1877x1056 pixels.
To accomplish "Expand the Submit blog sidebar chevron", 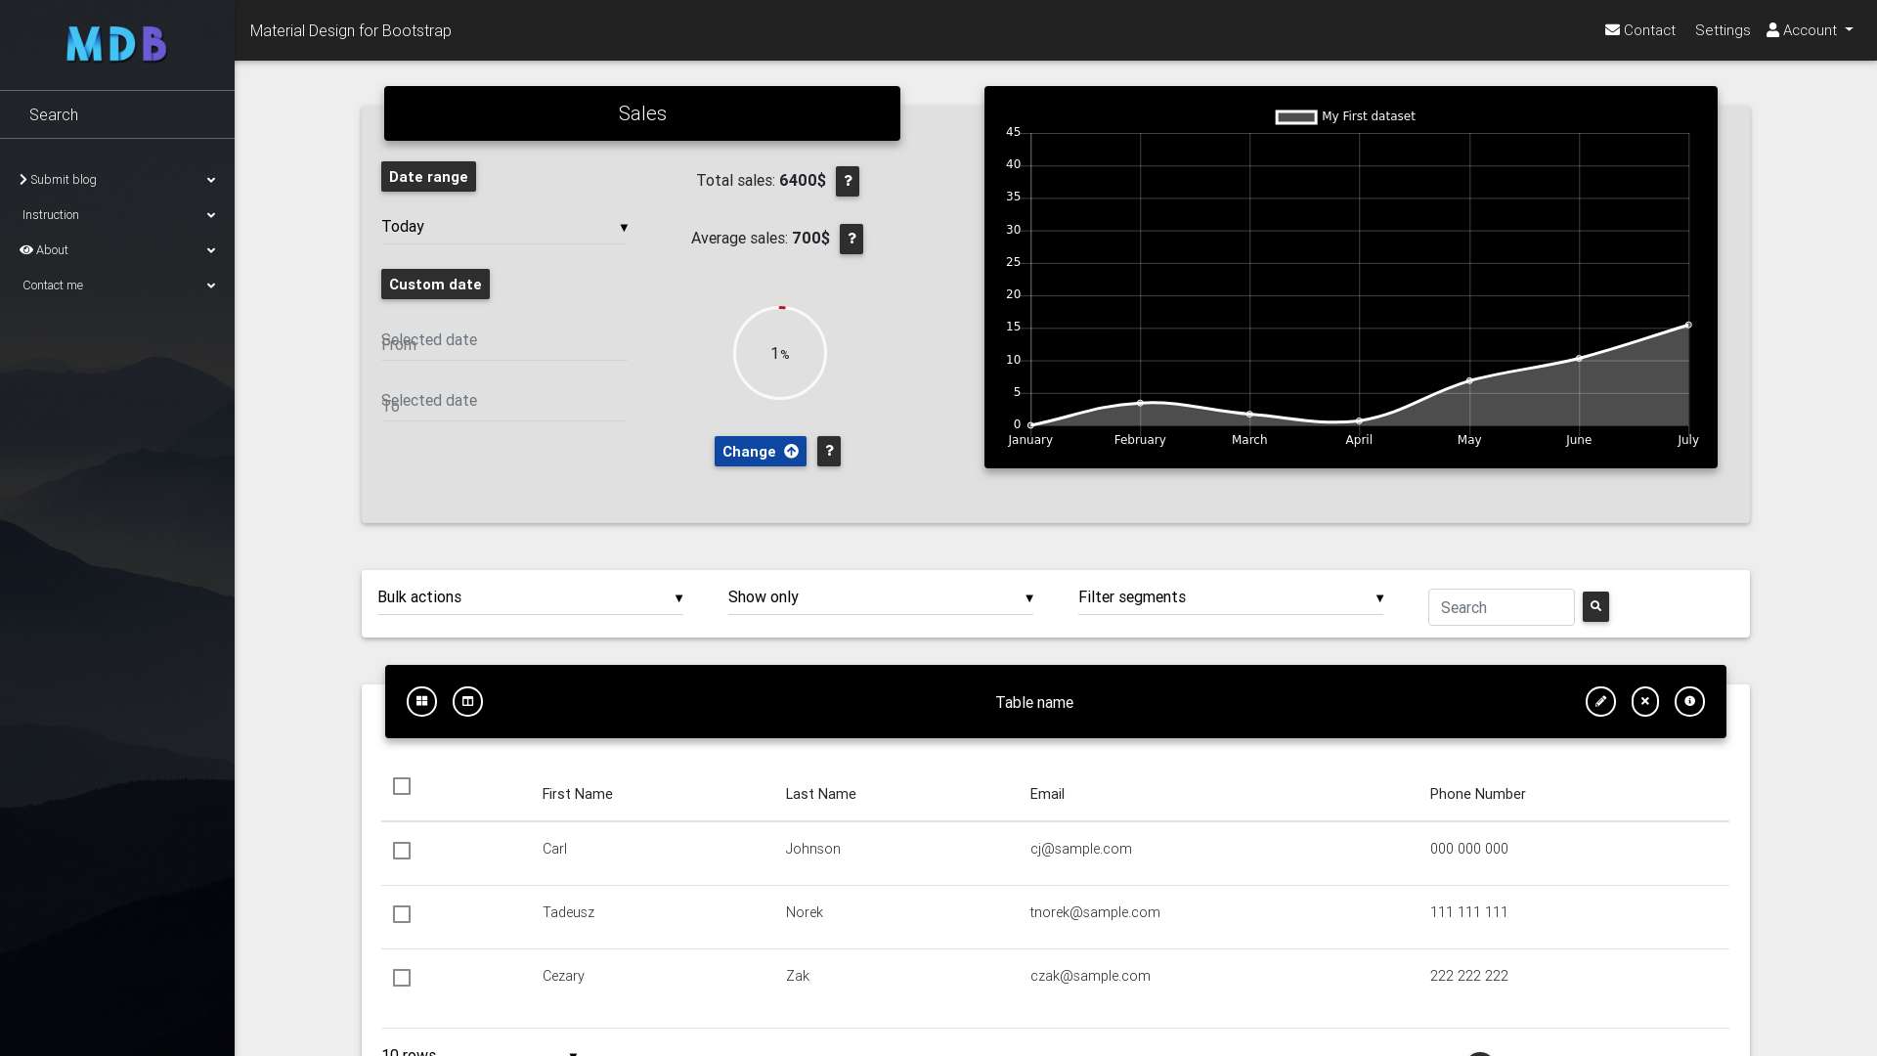I will (211, 180).
